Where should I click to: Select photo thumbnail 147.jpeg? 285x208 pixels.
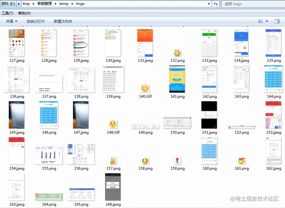pos(81,115)
